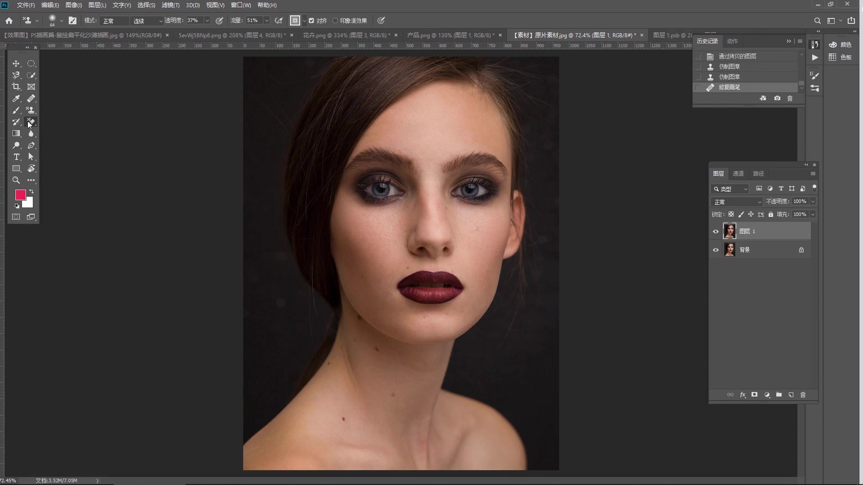This screenshot has width=863, height=485.
Task: Delete current history state with trash icon
Action: (x=790, y=98)
